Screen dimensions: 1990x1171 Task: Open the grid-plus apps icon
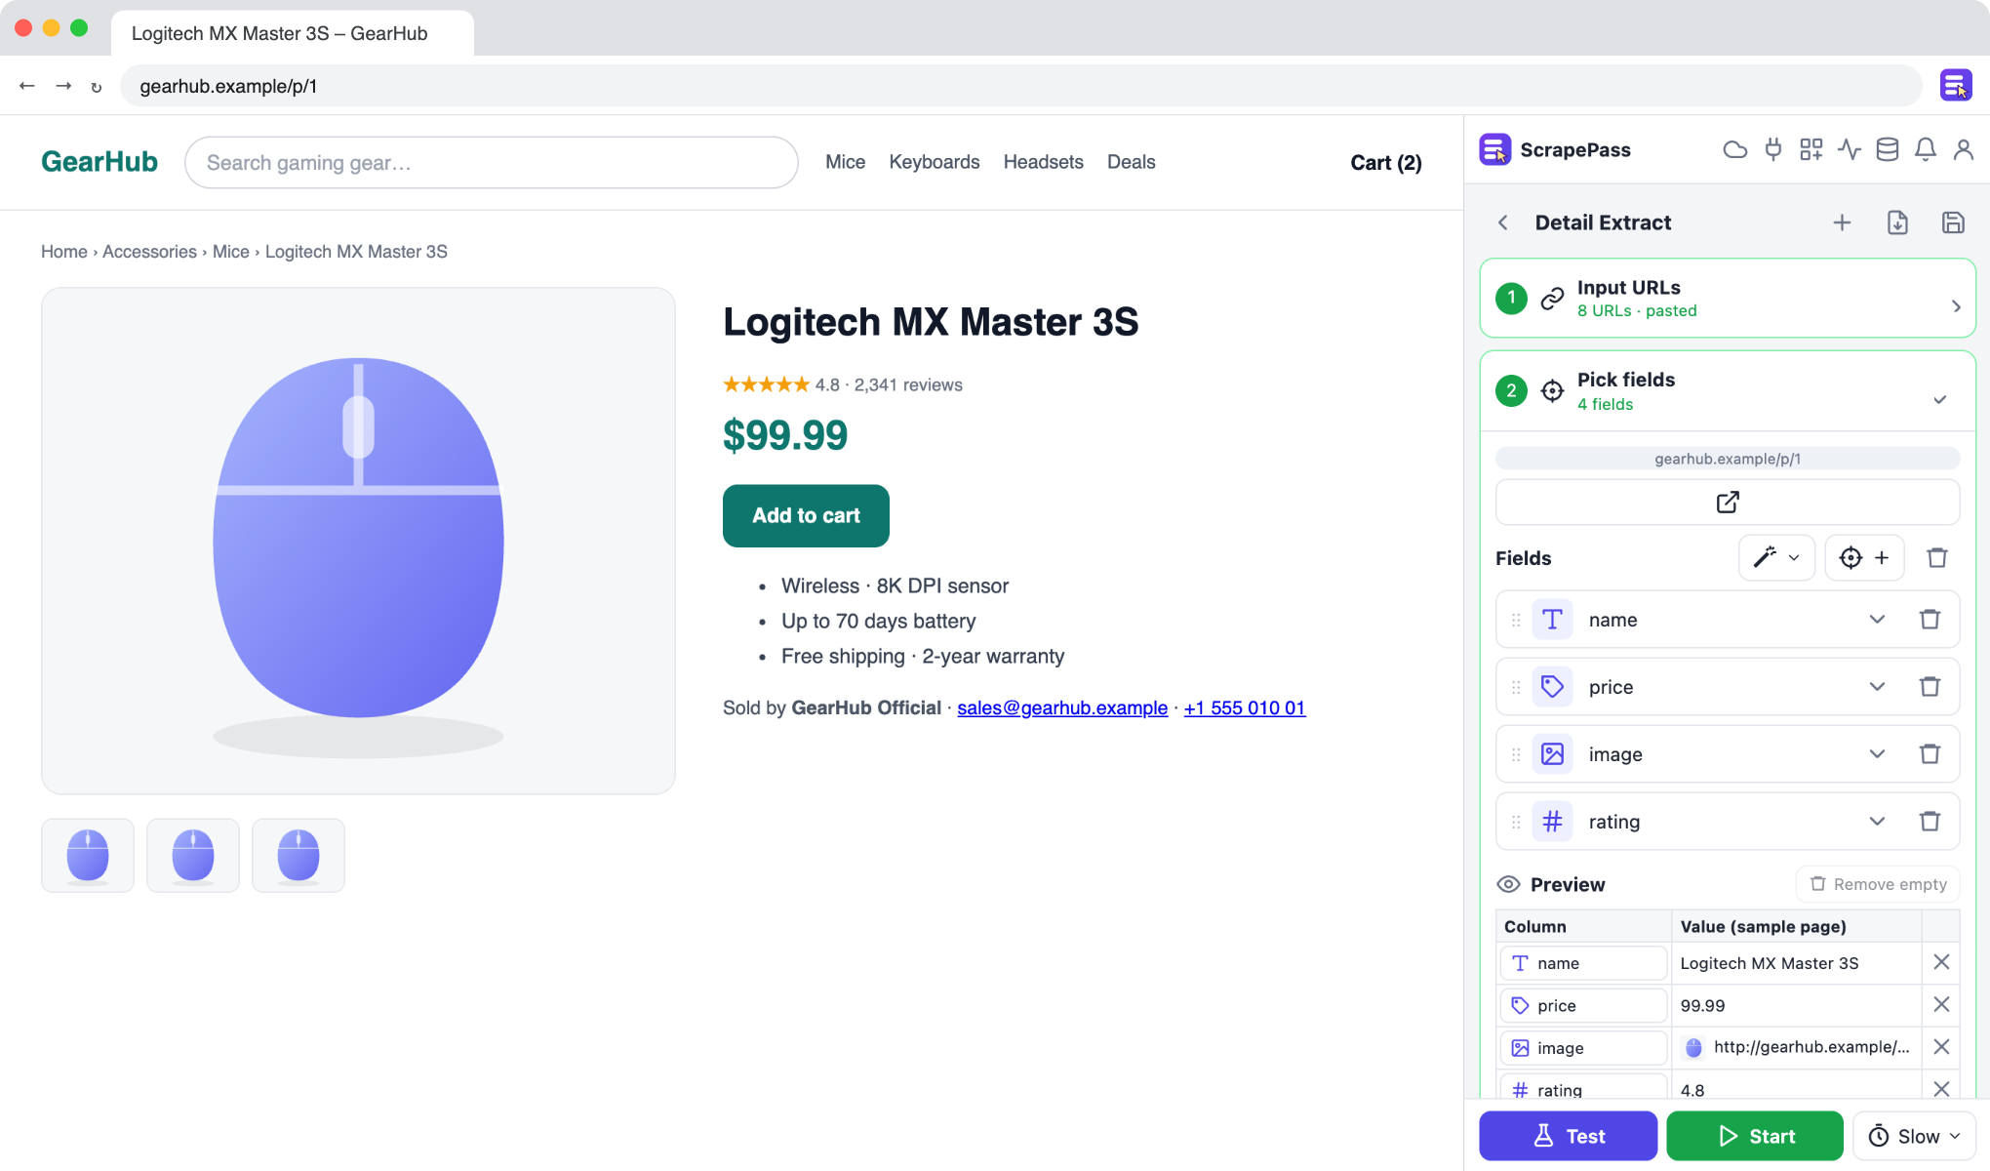(x=1811, y=149)
